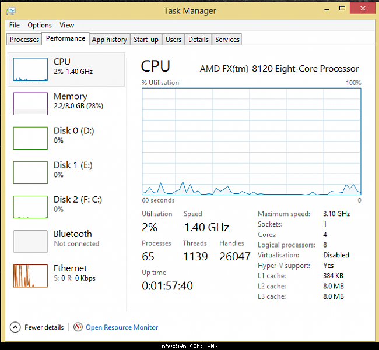Select the Memory usage graph thumbnail
Screen dimensions: 379x350
pos(30,104)
